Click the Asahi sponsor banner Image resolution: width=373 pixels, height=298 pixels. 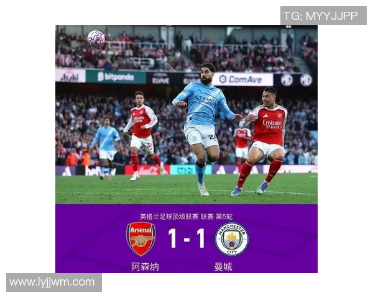pyautogui.click(x=70, y=76)
